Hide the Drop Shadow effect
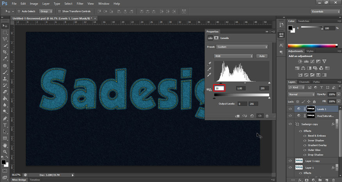The image size is (342, 182). (305, 155)
